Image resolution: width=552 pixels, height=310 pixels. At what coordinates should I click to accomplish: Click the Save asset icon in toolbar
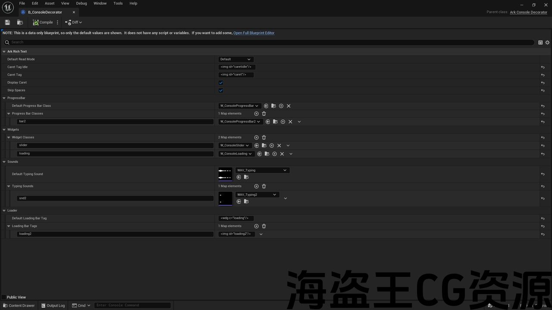pos(7,22)
